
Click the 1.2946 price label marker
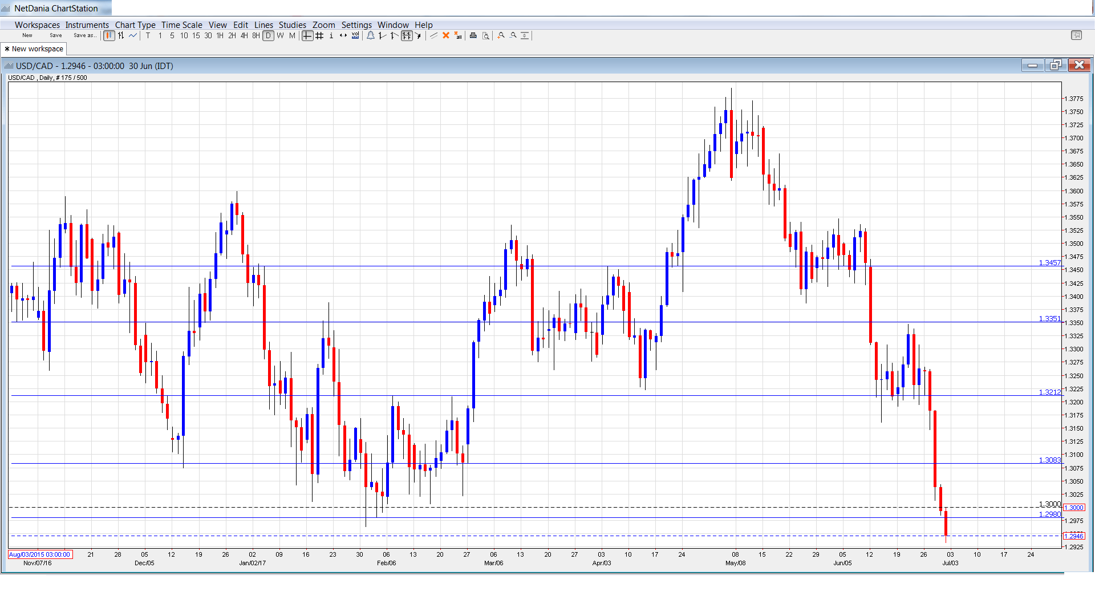[x=1074, y=536]
